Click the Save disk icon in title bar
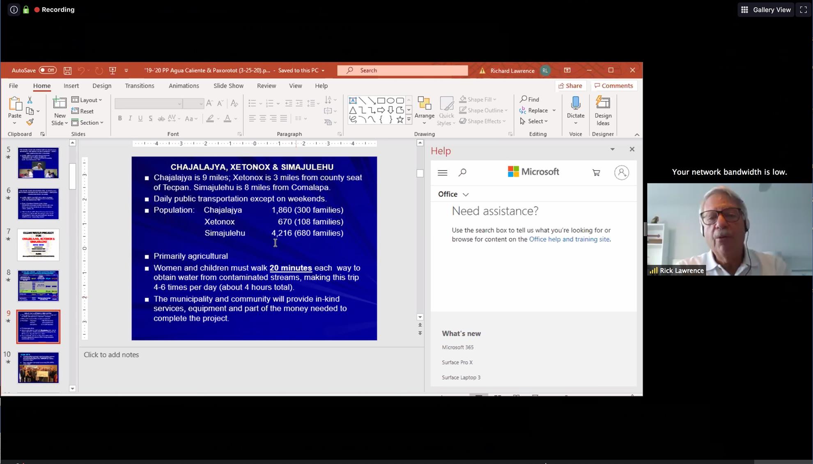This screenshot has height=464, width=813. 68,71
